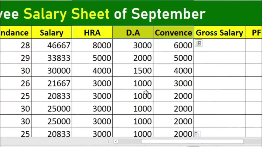Select D.A cell 1000 in 21667 row
The image size is (262, 147).
point(133,83)
